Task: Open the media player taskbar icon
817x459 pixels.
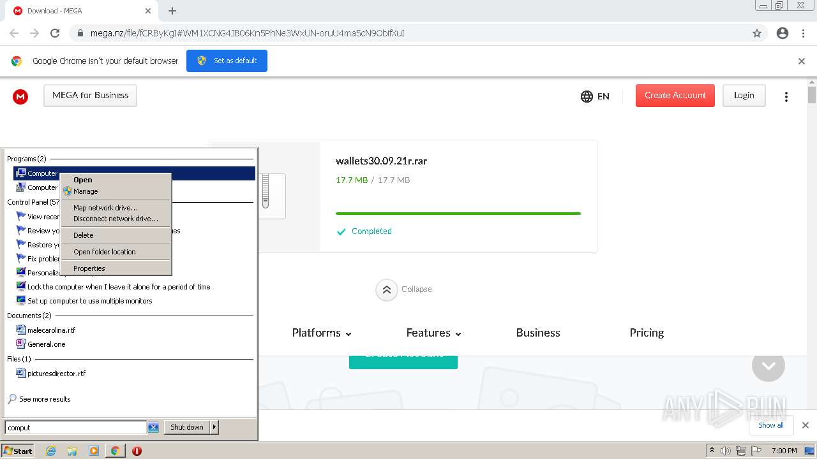Action: tap(94, 451)
